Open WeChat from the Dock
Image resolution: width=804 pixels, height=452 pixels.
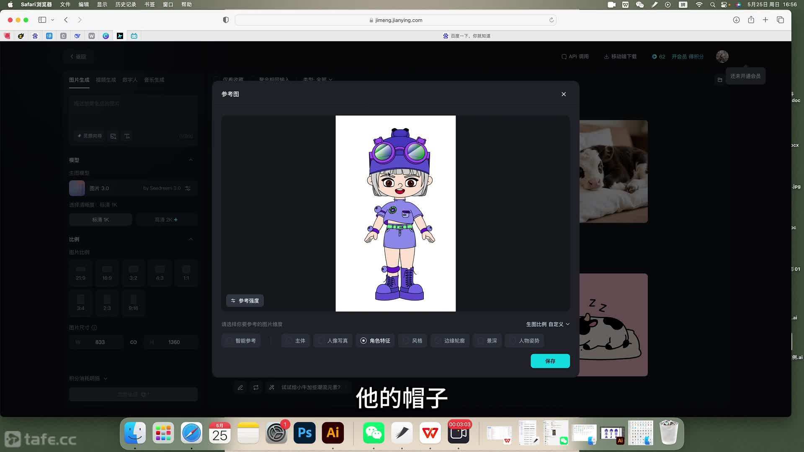click(374, 433)
